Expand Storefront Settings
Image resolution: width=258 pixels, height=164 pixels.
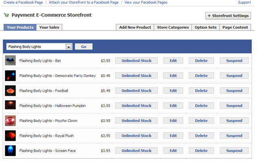pyautogui.click(x=228, y=16)
